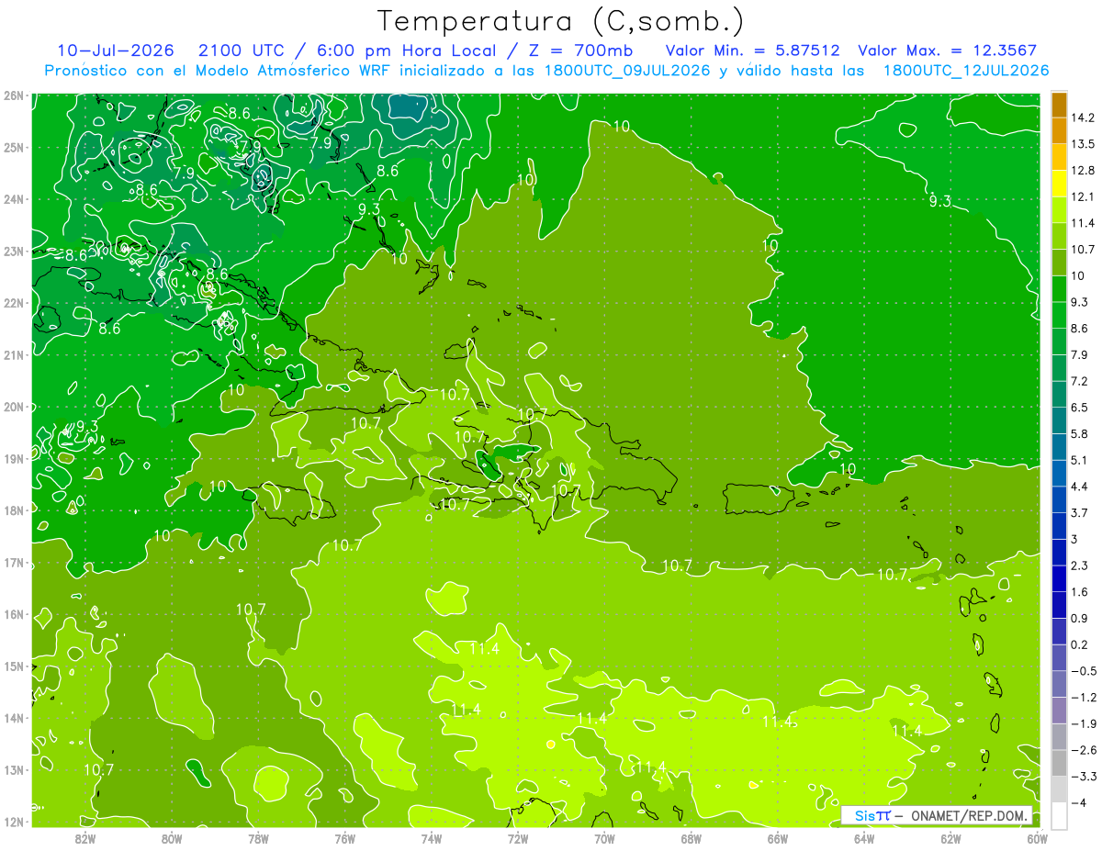The width and height of the screenshot is (1102, 851).
Task: Click the legend value "5.8"
Action: point(1080,433)
